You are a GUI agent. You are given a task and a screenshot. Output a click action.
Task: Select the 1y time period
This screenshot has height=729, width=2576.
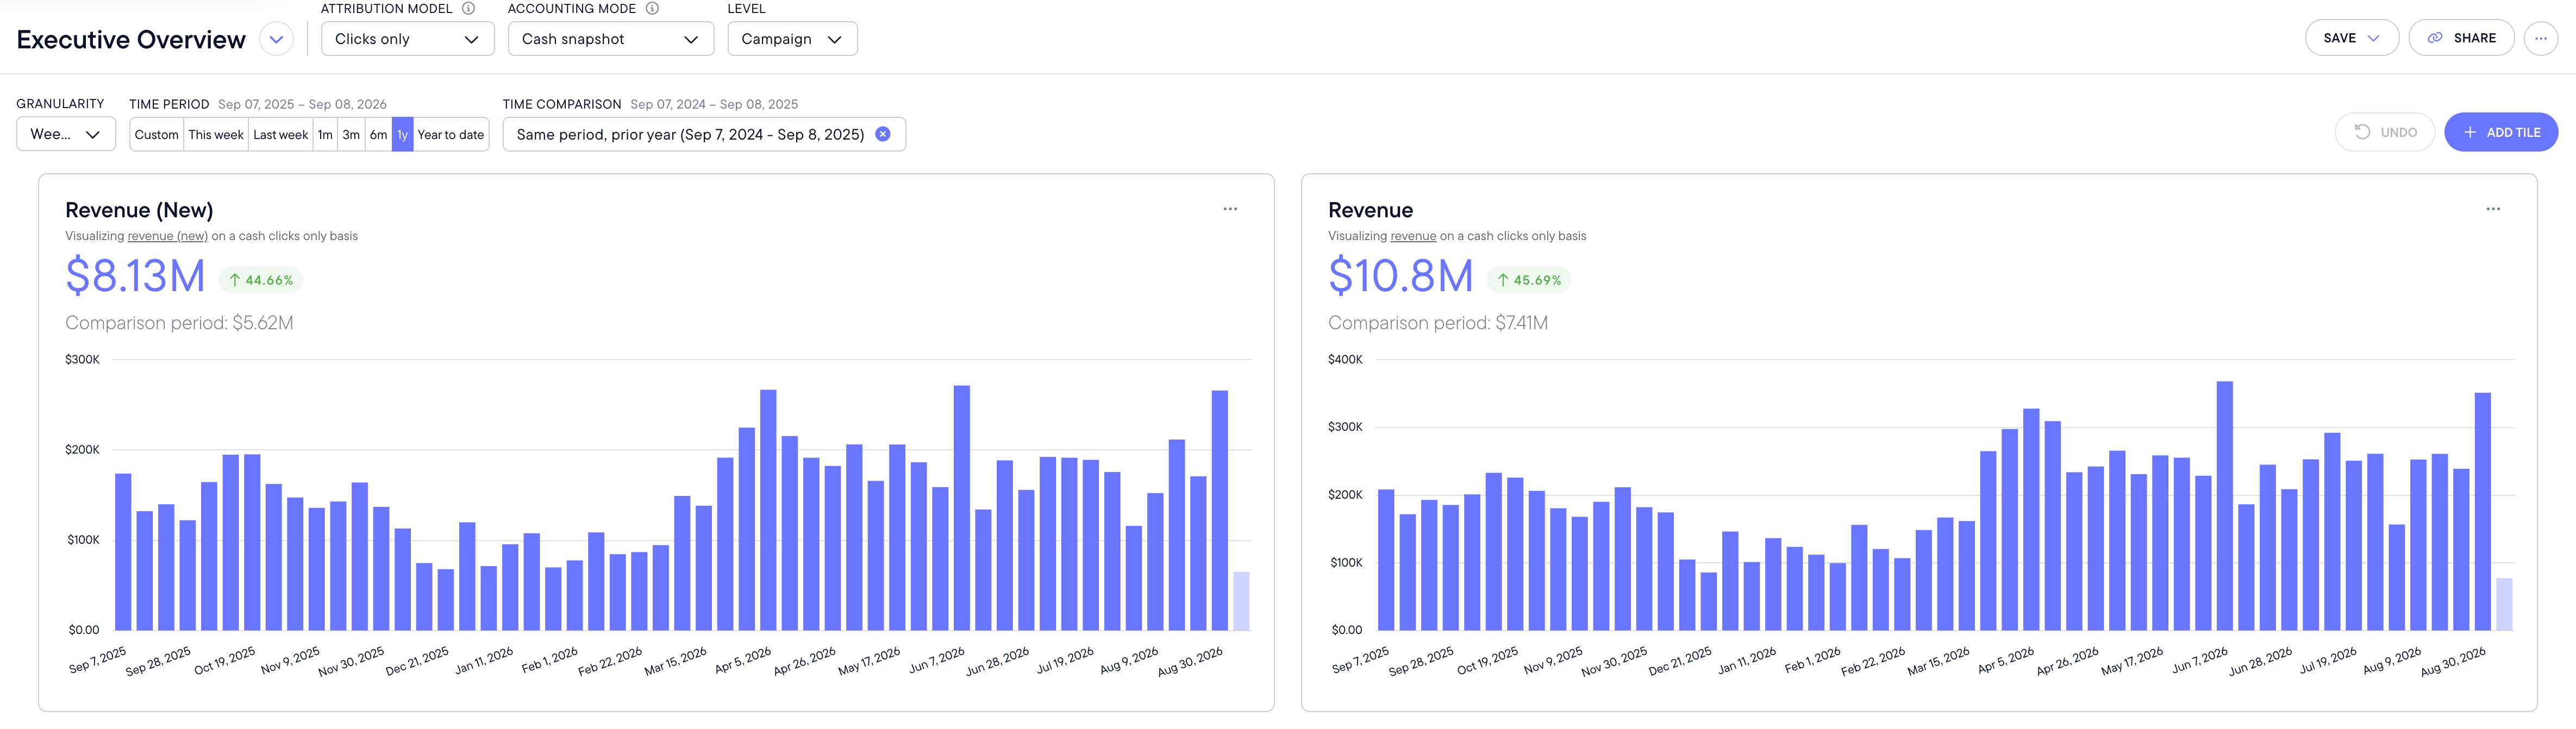402,134
